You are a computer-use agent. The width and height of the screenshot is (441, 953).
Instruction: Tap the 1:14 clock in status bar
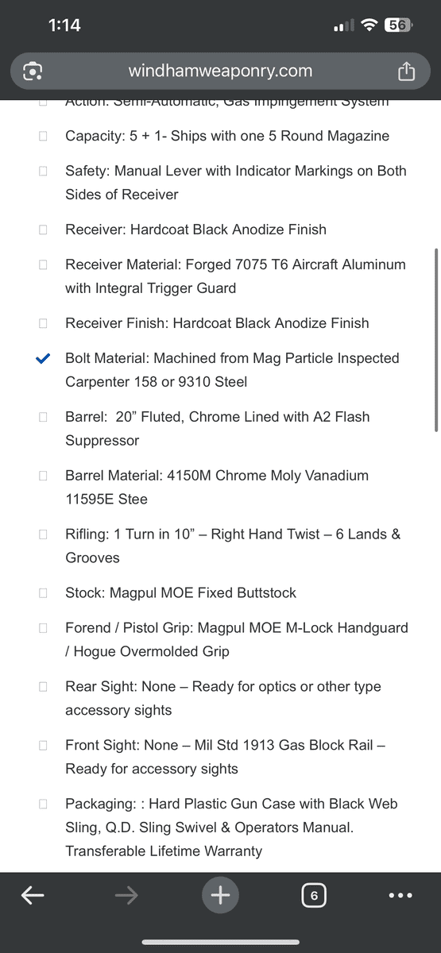coord(64,25)
